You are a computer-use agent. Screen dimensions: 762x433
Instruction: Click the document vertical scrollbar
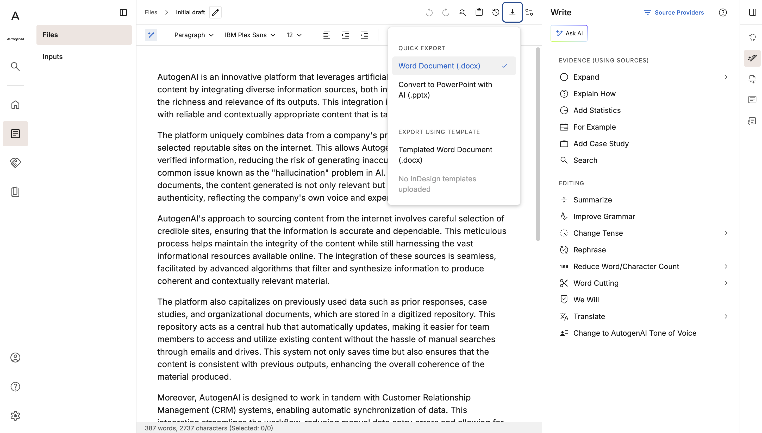[538, 144]
